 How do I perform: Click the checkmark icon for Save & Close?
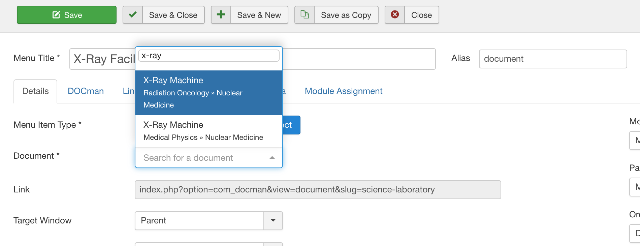point(133,15)
